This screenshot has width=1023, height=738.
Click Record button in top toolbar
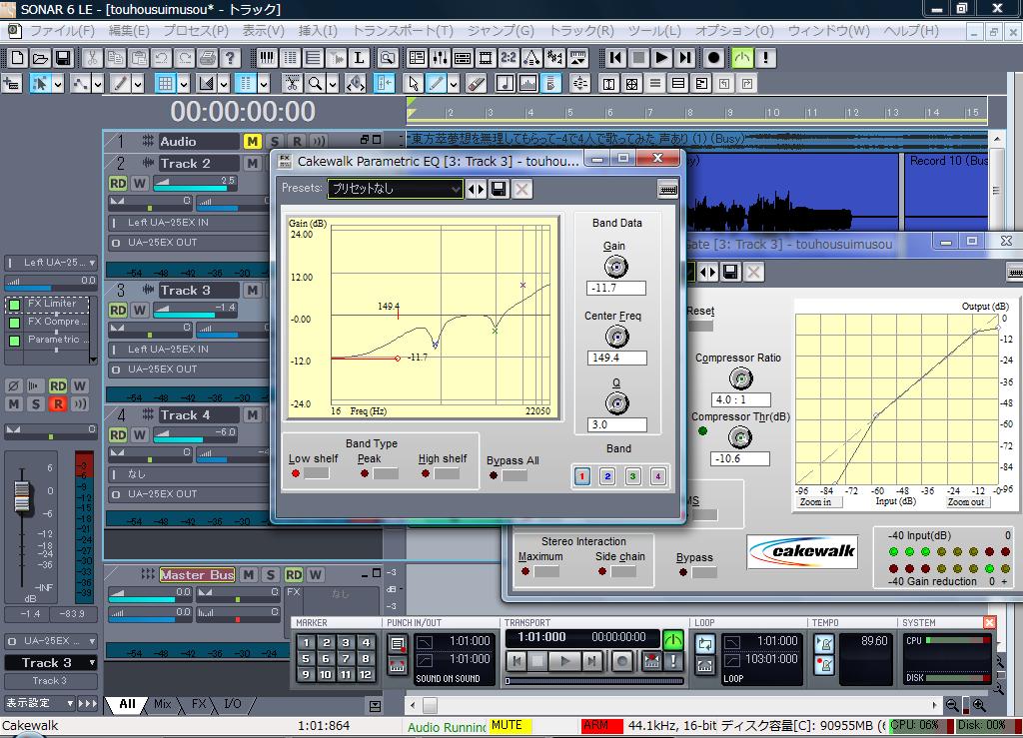[x=713, y=58]
